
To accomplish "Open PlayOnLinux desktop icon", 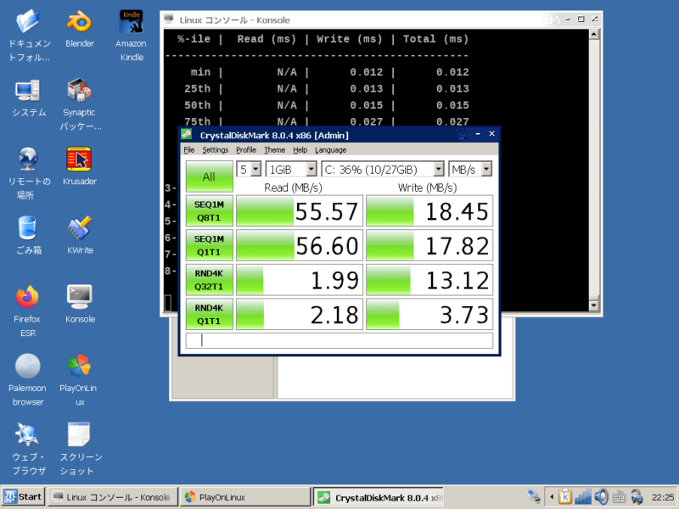I will click(x=79, y=366).
